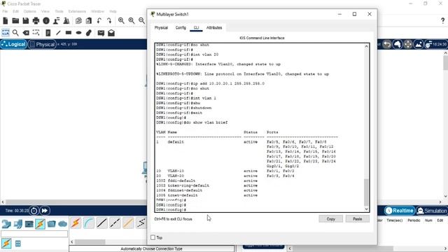Screen dimensions: 448x252
Task: Click the CLI scrollbar down arrow
Action: [366, 209]
